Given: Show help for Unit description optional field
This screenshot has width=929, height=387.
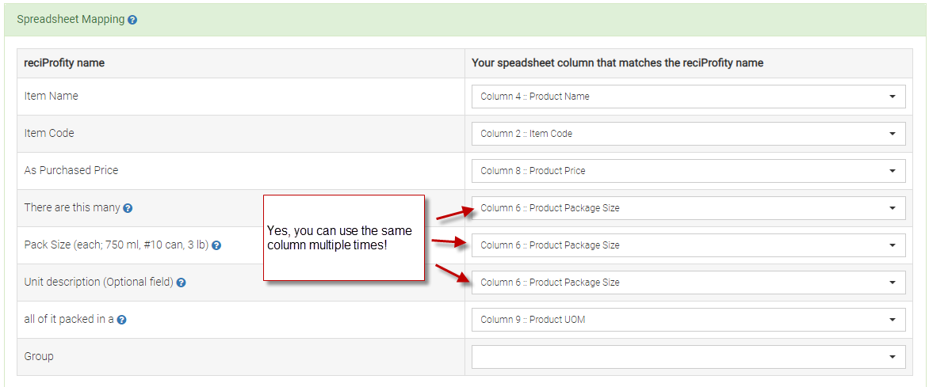Looking at the screenshot, I should point(181,283).
